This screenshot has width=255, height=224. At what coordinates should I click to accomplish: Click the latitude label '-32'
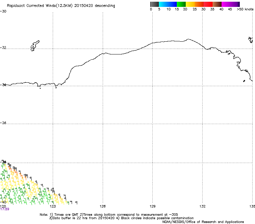[x=3, y=48]
